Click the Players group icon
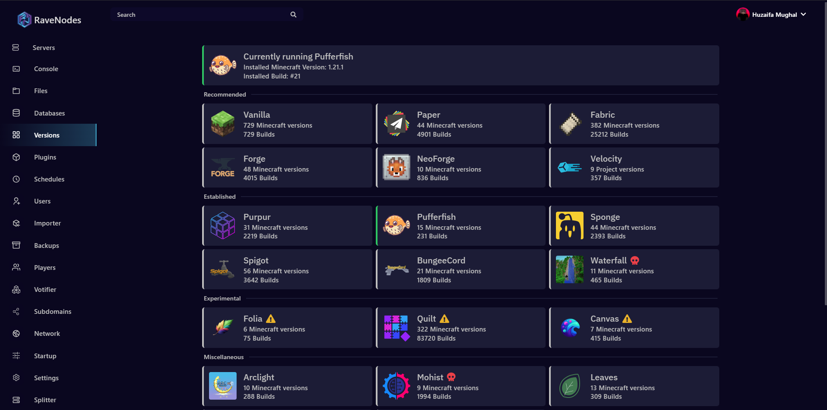827x410 pixels. click(16, 267)
